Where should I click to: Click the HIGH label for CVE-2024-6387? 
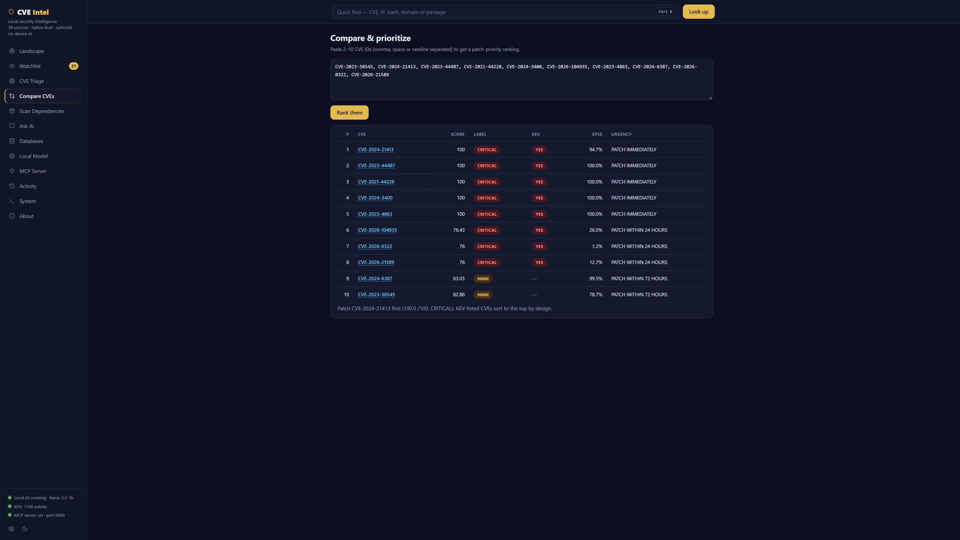482,279
